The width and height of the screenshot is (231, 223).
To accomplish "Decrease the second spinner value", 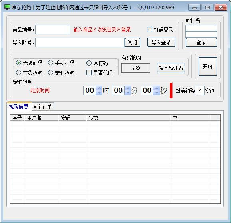I will tap(157, 92).
